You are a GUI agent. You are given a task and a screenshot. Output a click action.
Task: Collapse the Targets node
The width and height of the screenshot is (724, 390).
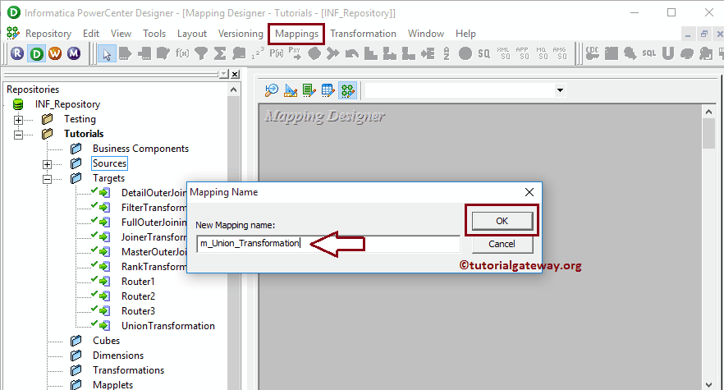(47, 179)
